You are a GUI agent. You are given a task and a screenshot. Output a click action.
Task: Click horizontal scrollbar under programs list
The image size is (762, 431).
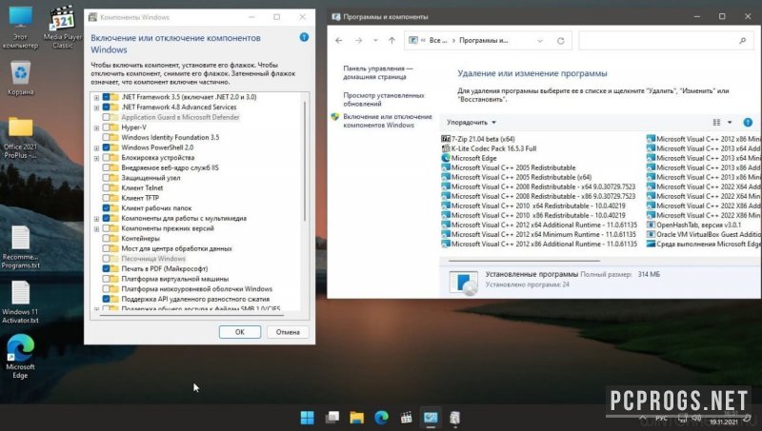[x=524, y=261]
